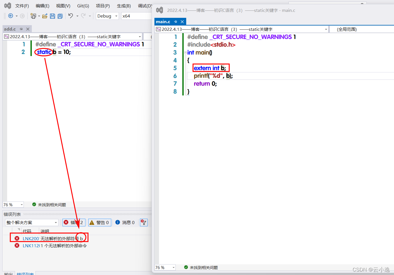Open project scope dropdown in main.c editor
The height and width of the screenshot is (275, 394).
point(242,29)
